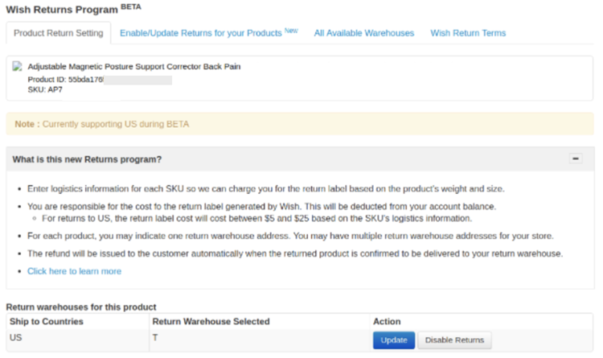Click the broken product image icon
Screen dimensions: 603x358
coord(18,66)
